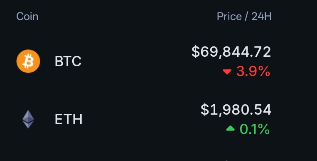
Task: Click the green up triangle beside 0.1%
Action: (x=230, y=128)
